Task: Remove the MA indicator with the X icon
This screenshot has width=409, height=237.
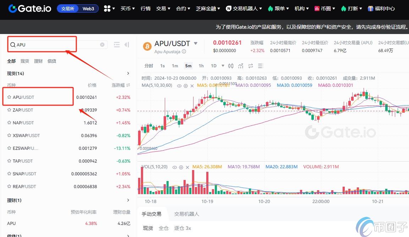Action: coord(192,86)
